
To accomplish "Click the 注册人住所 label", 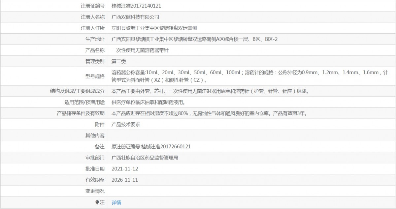I will pyautogui.click(x=93, y=28).
